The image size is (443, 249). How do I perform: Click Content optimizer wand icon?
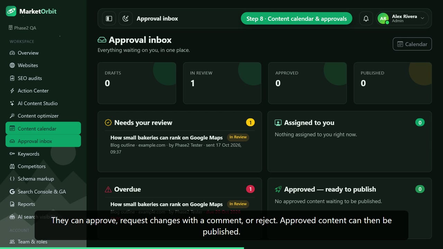12,116
